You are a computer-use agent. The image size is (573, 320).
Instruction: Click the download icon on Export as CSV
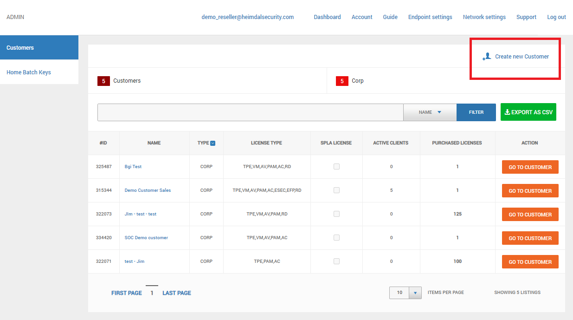click(507, 112)
